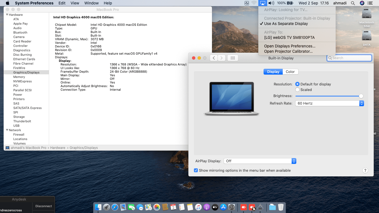The height and width of the screenshot is (213, 379).
Task: Collapse the Network section in sidebar
Action: click(7, 130)
